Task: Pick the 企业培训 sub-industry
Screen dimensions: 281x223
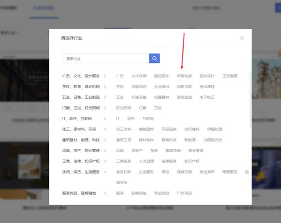Action: tap(162, 87)
